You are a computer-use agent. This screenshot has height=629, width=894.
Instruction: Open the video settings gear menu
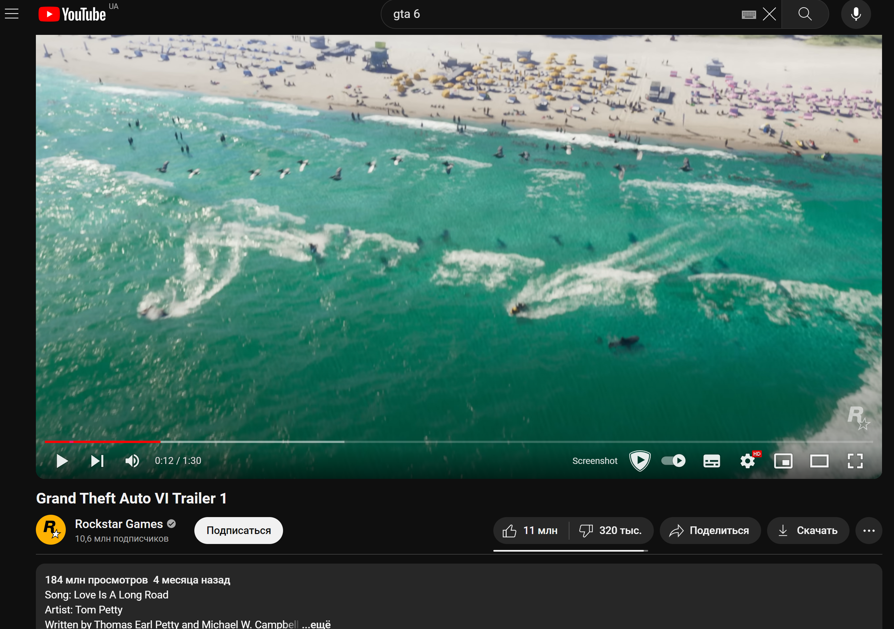click(x=747, y=461)
